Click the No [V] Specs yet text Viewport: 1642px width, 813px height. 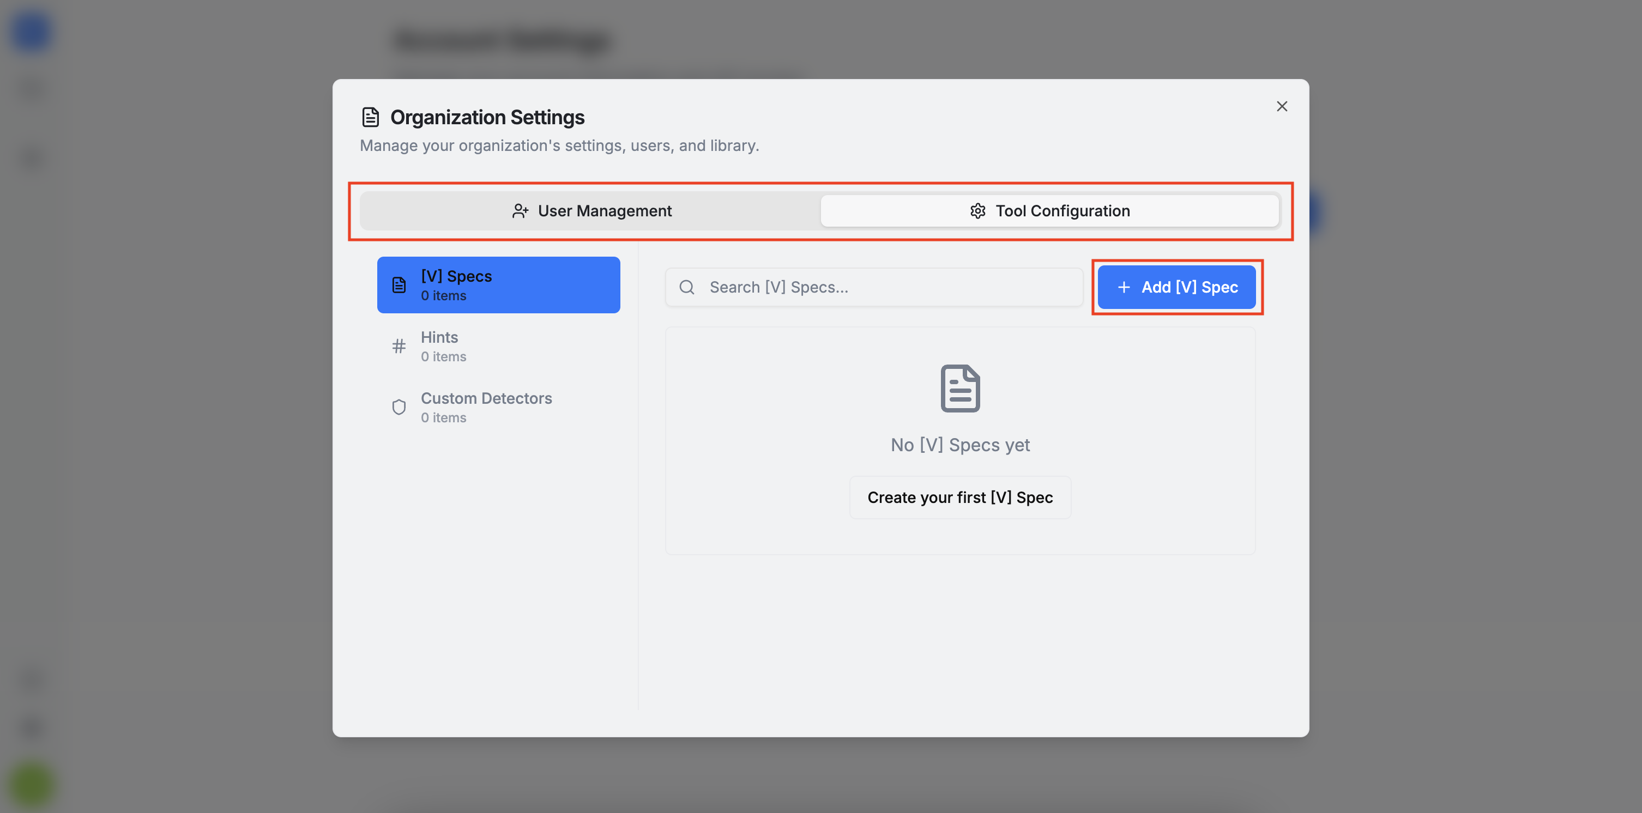[x=959, y=445]
